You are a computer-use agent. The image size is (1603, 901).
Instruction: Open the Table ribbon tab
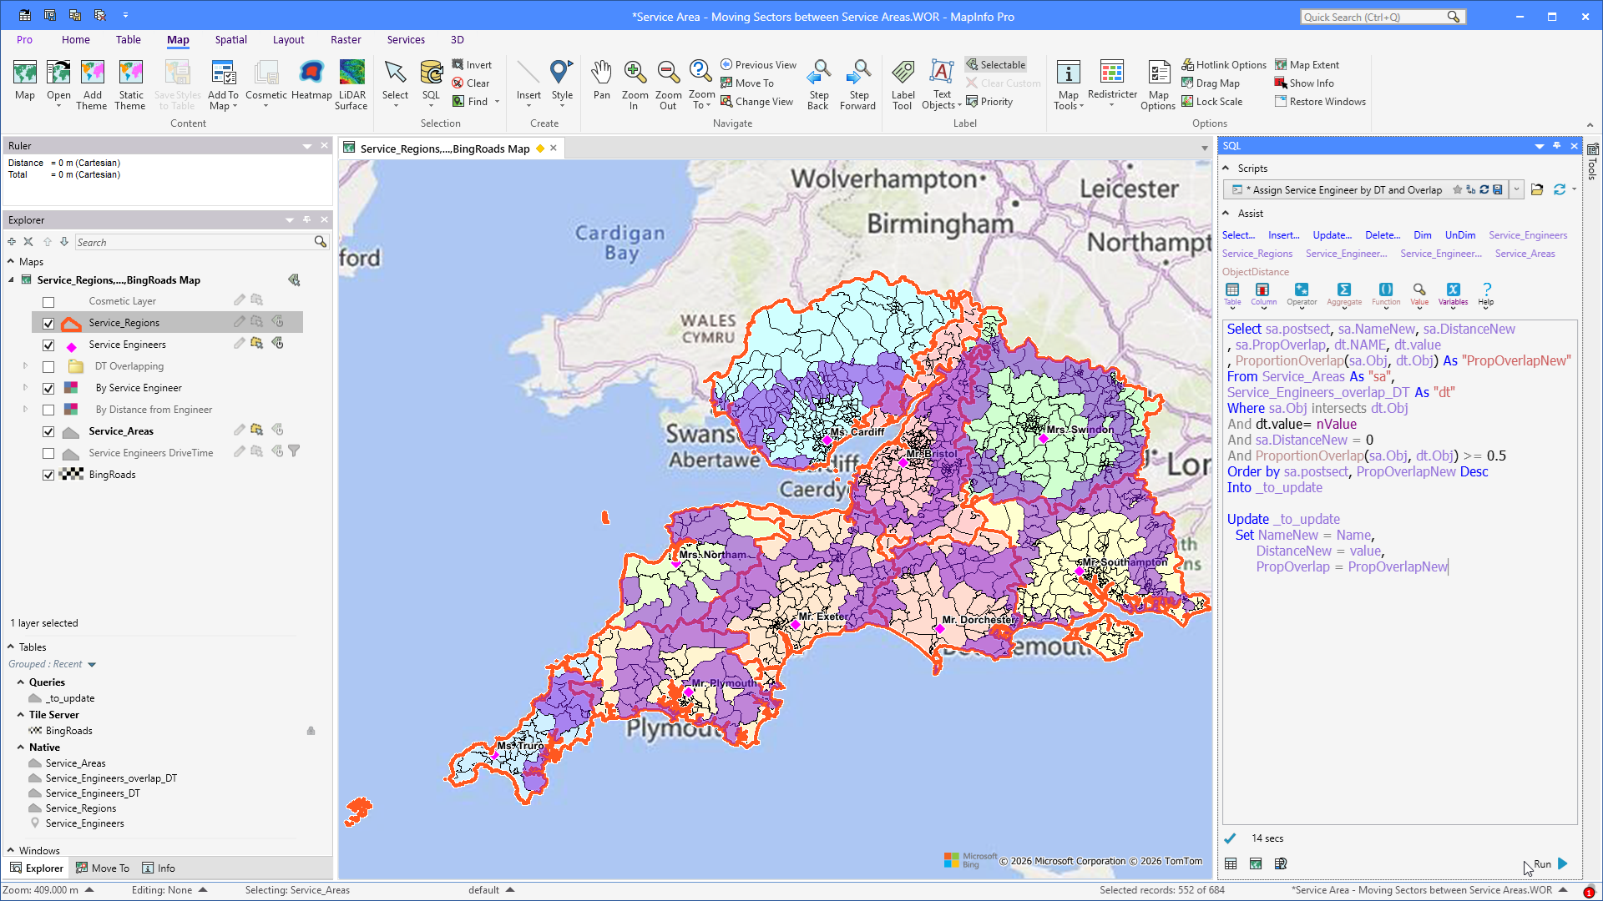[x=128, y=39]
